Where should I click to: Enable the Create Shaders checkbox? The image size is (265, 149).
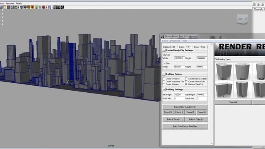pyautogui.click(x=164, y=84)
